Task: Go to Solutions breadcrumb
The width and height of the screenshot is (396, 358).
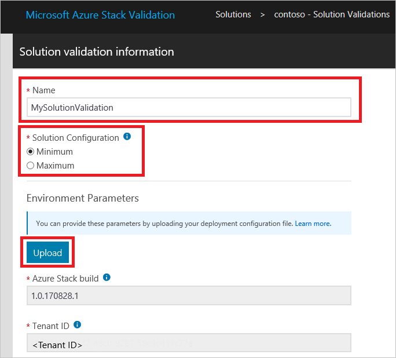Action: 233,14
